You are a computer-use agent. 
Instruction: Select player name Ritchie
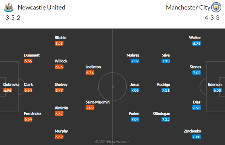(x=60, y=38)
